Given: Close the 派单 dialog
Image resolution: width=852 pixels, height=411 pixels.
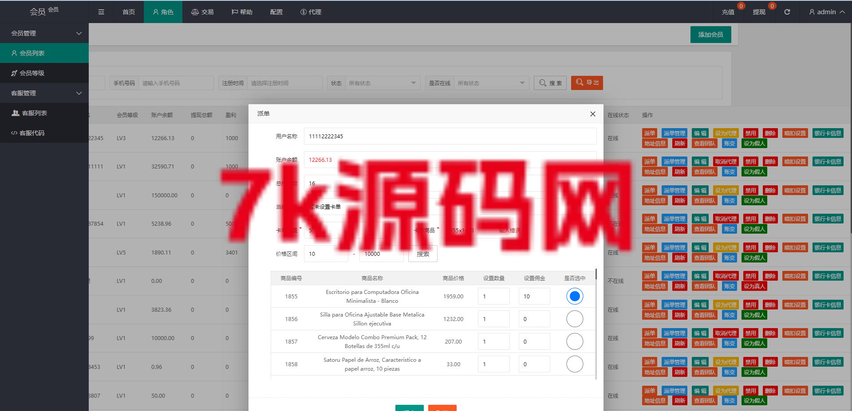Looking at the screenshot, I should point(592,114).
